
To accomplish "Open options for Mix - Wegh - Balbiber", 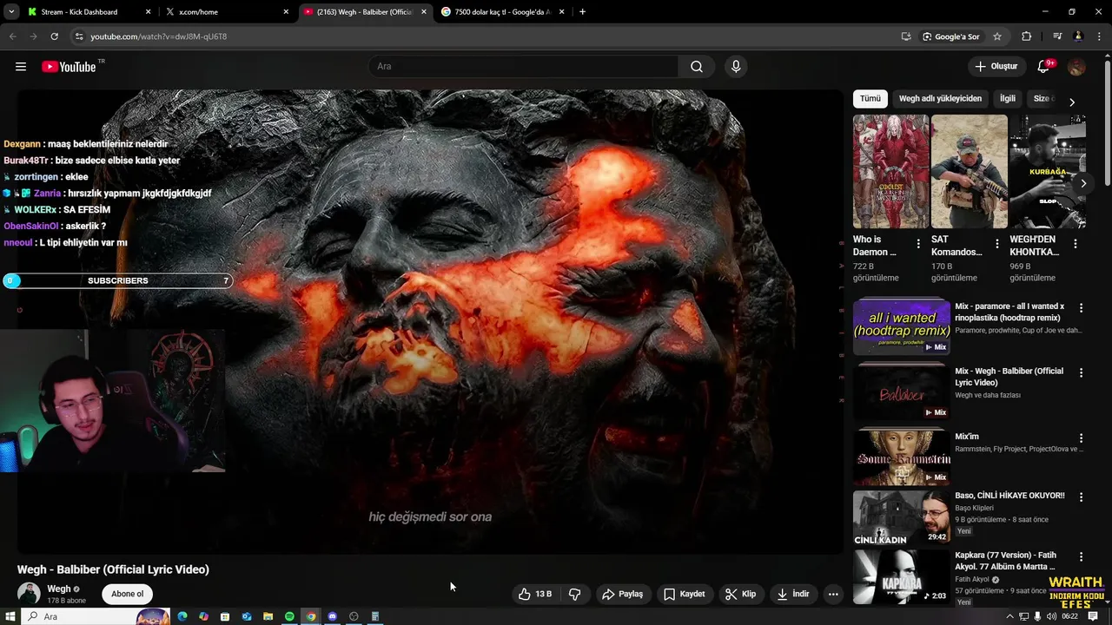I will pyautogui.click(x=1081, y=373).
